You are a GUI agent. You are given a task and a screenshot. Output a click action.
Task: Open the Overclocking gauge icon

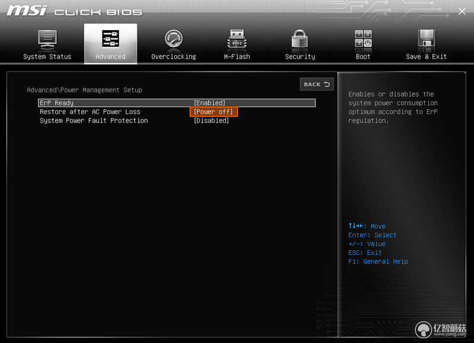point(174,39)
